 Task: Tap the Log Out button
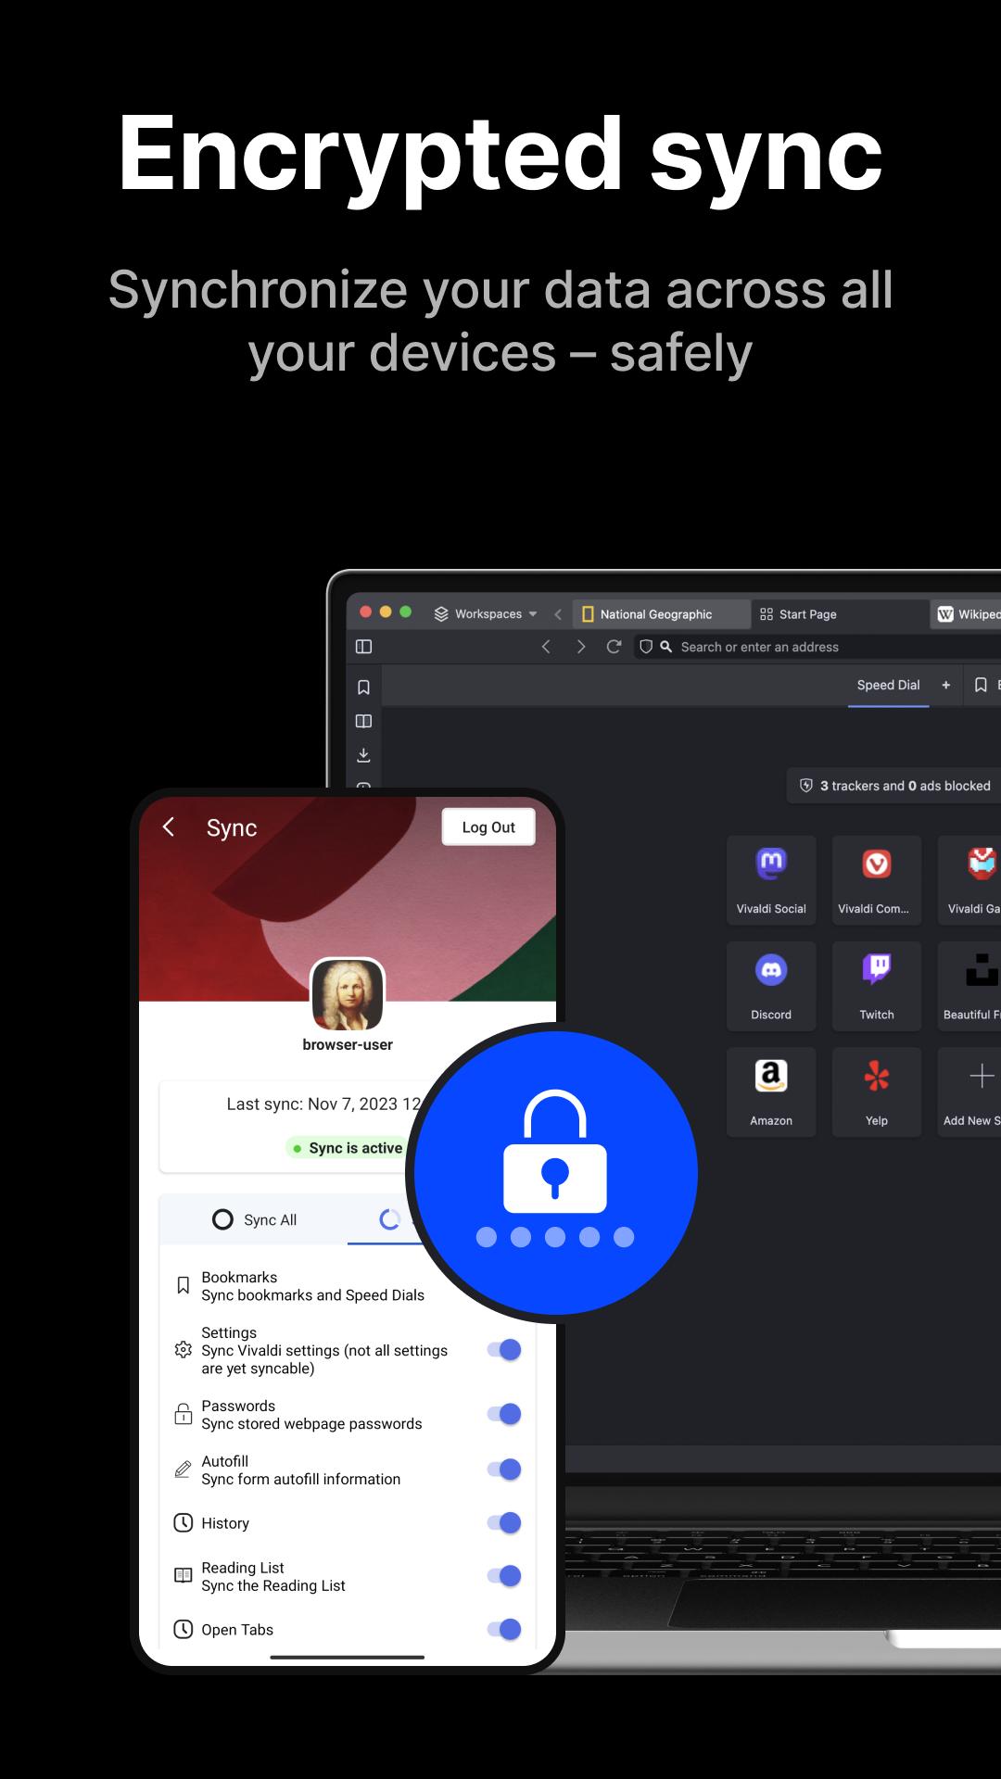[x=488, y=827]
